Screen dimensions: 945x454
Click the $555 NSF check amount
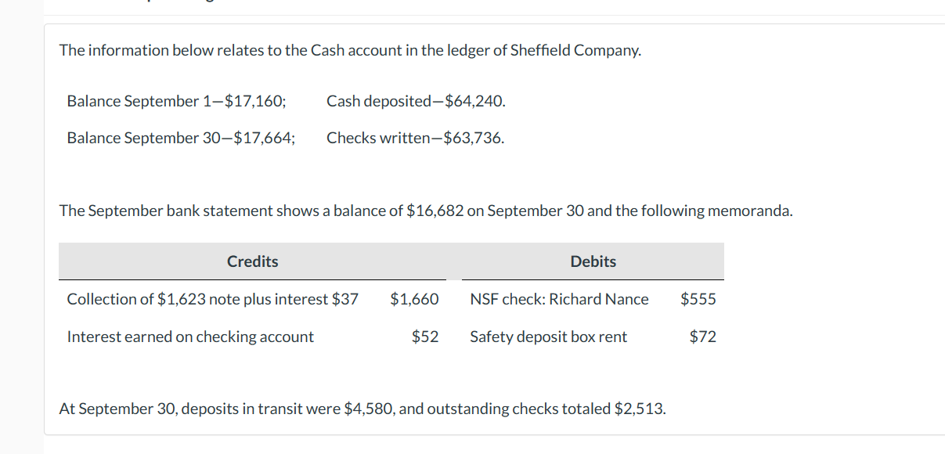pyautogui.click(x=698, y=299)
